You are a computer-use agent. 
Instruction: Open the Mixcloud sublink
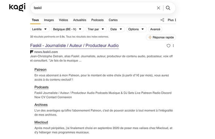[x=41, y=122]
